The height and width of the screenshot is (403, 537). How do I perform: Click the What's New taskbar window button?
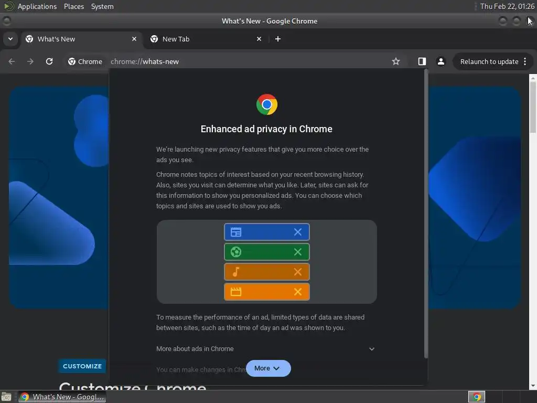62,397
